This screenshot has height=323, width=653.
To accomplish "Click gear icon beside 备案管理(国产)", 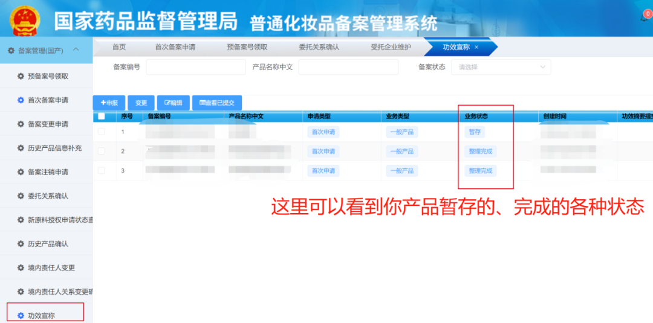I will click(x=11, y=50).
